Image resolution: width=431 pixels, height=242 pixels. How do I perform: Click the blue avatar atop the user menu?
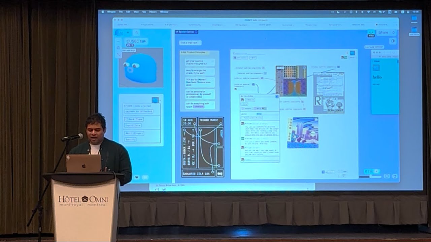155,100
